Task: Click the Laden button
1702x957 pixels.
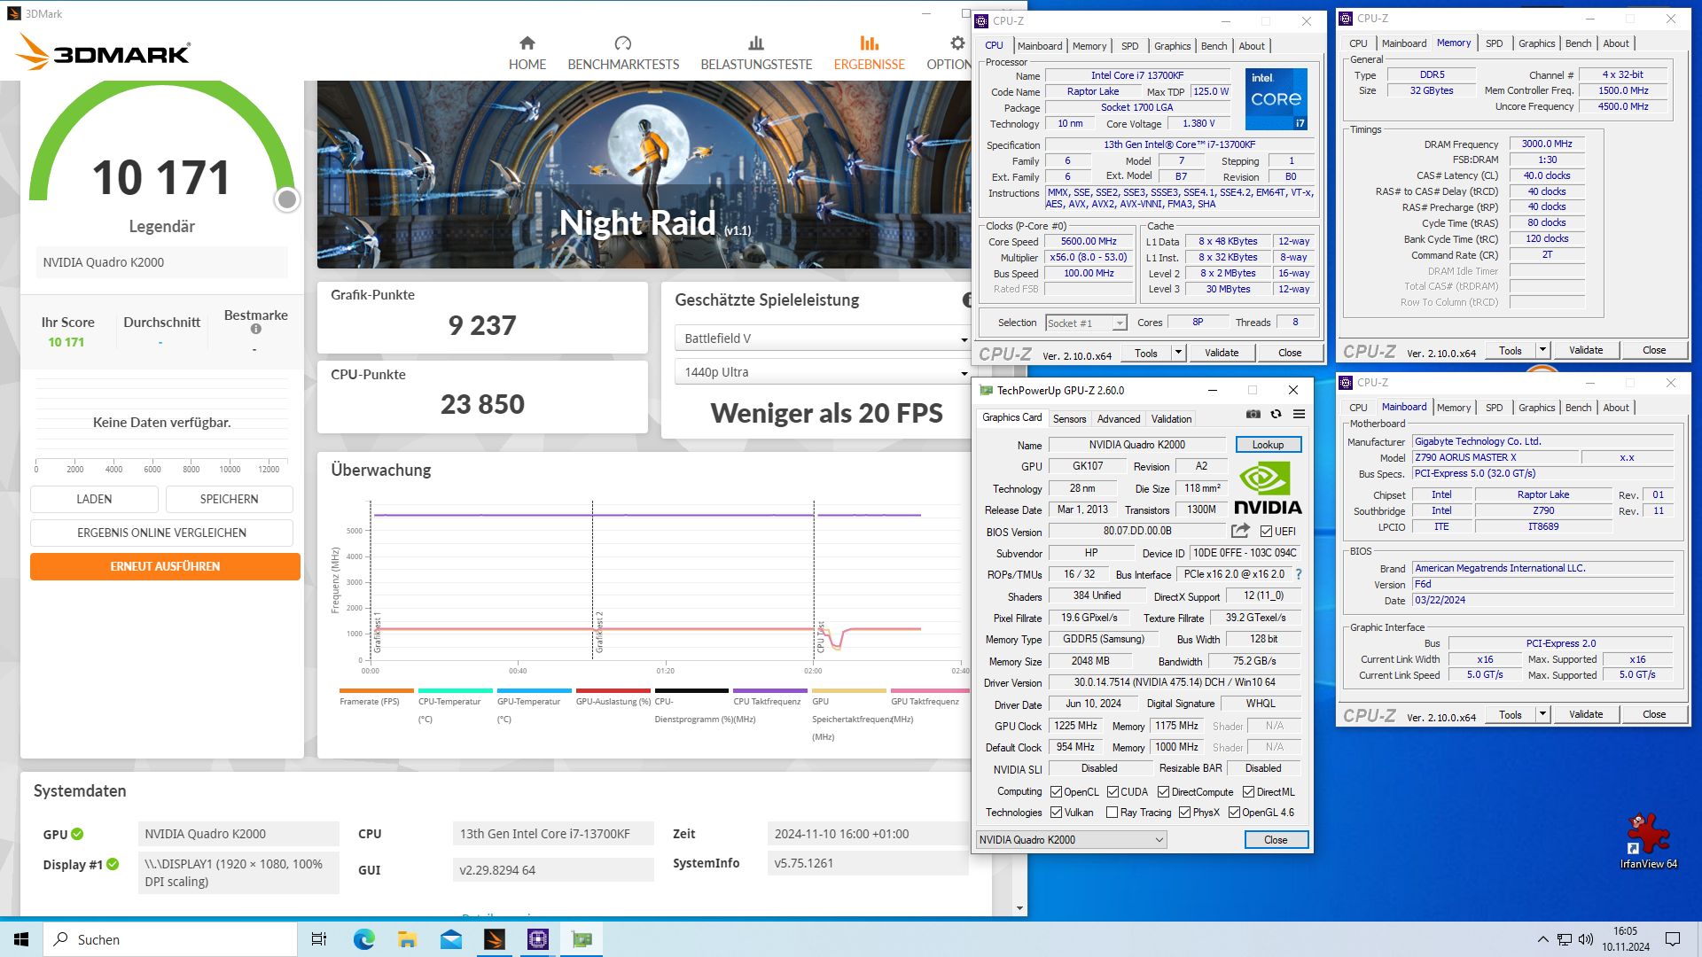Action: [94, 499]
